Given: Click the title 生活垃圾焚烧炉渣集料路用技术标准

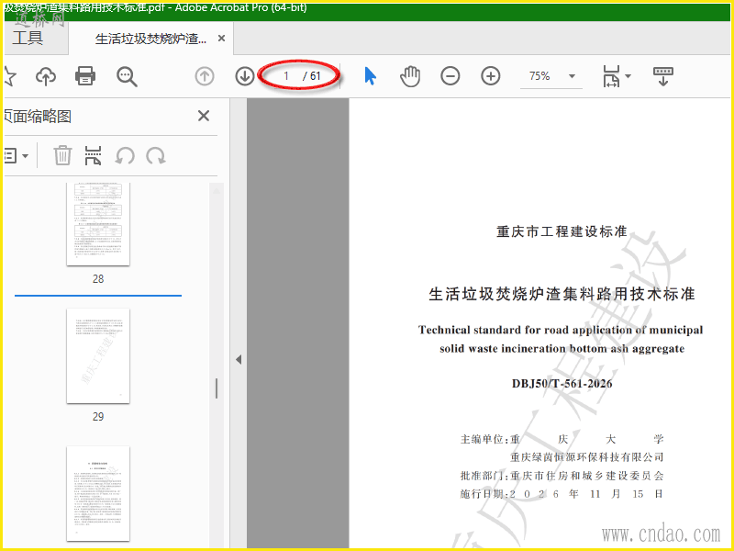Looking at the screenshot, I should click(x=562, y=294).
